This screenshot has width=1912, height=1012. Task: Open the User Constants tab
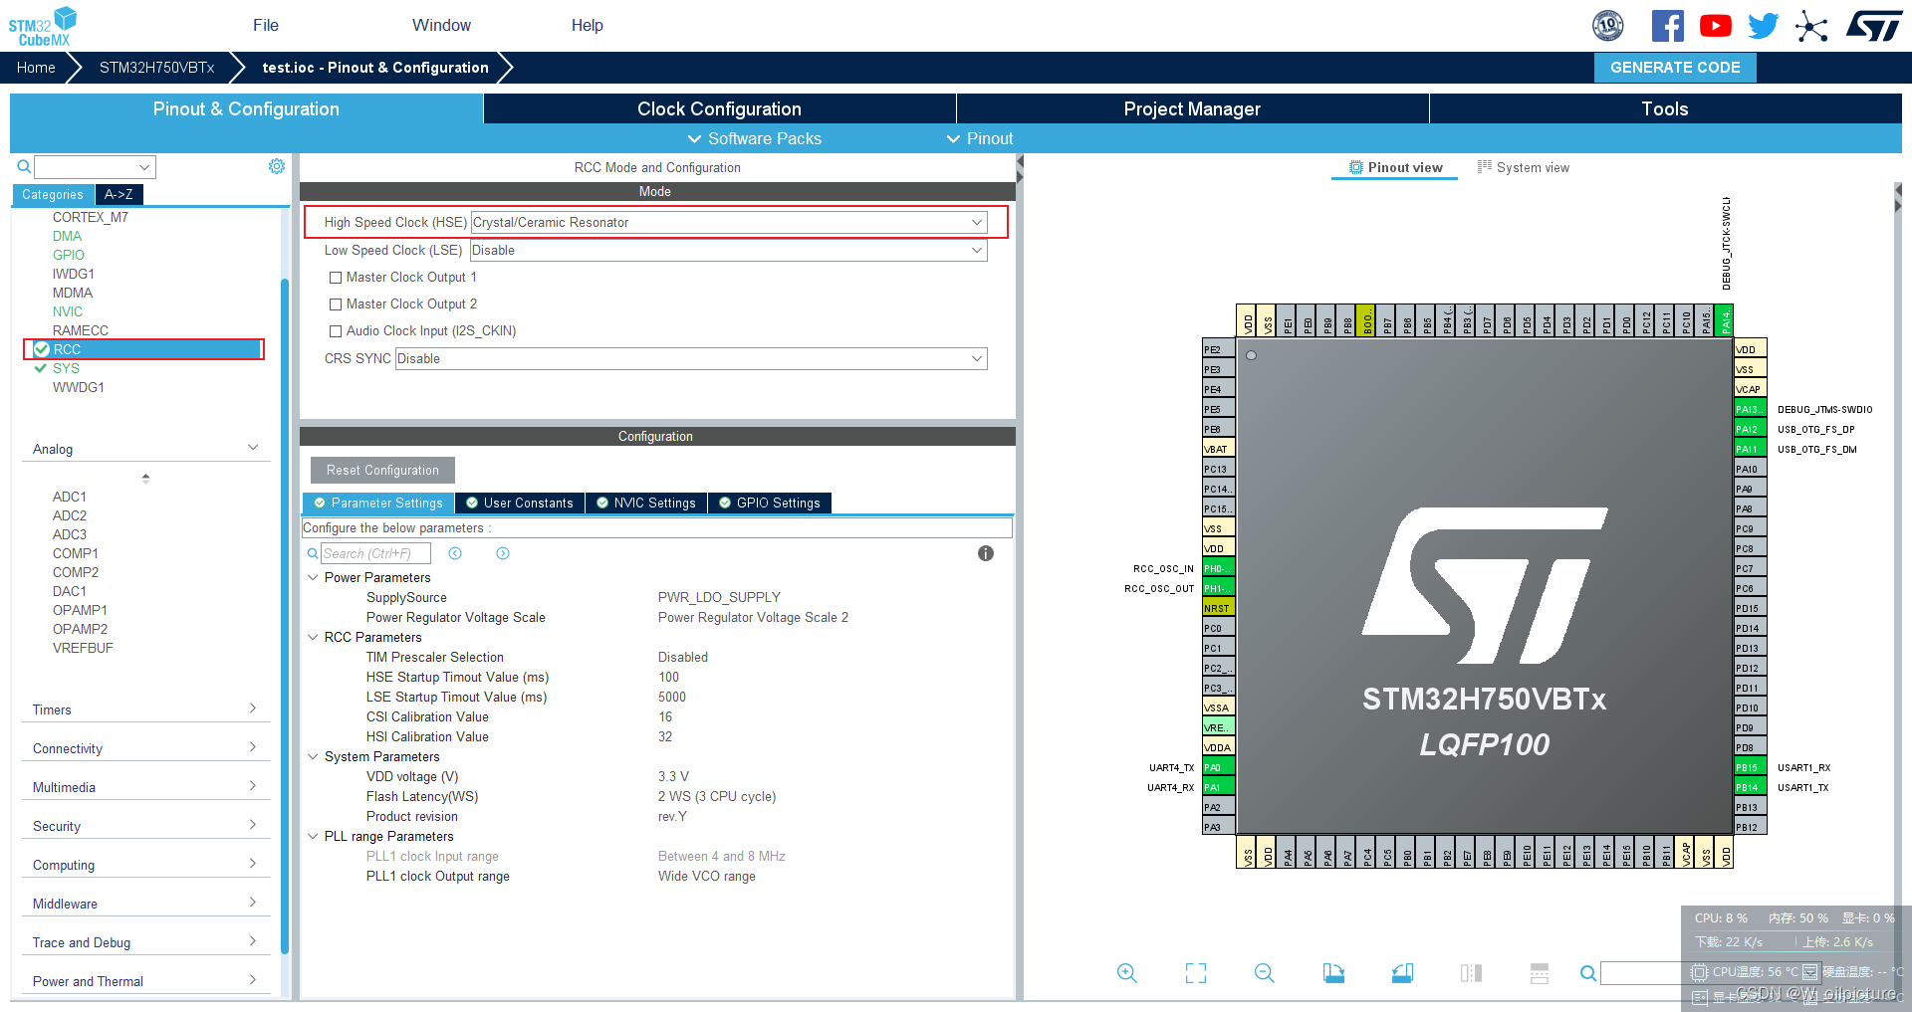(x=520, y=503)
